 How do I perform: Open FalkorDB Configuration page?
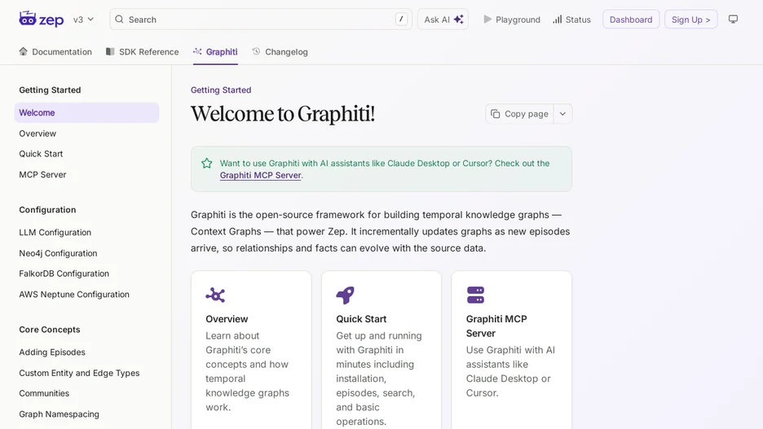pyautogui.click(x=86, y=274)
